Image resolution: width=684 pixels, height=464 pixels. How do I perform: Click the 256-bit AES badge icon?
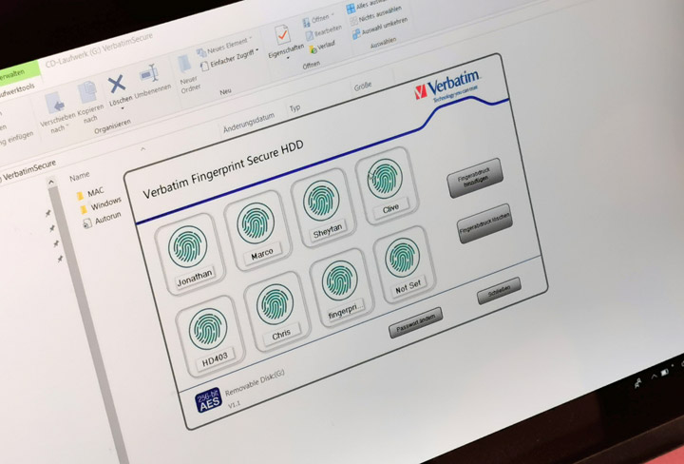tap(208, 400)
